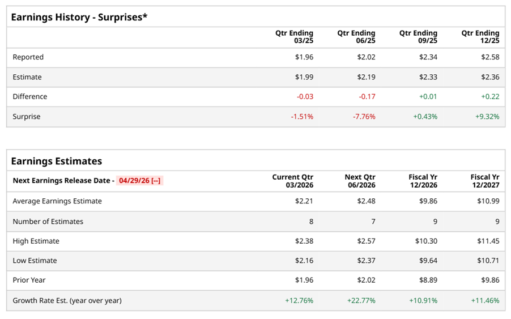Click the Next Earnings Release Date label
The width and height of the screenshot is (511, 319).
click(62, 181)
